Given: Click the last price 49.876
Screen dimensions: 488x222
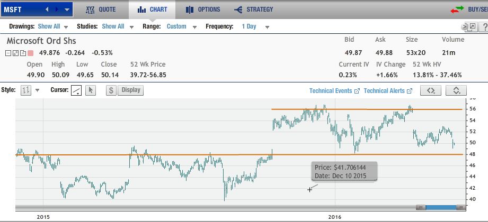Looking at the screenshot, I should tap(49, 53).
